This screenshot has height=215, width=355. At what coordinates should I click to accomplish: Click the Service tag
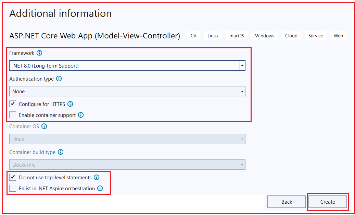click(x=316, y=36)
